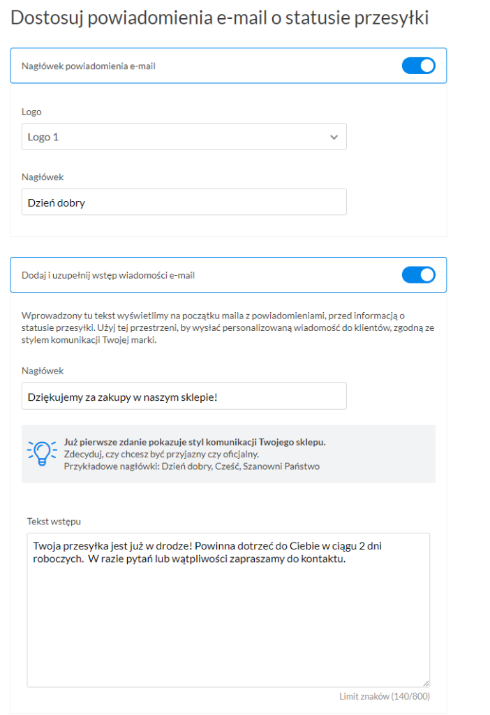Click the 'Przykładowe nagłówki' example line
This screenshot has height=715, width=490.
191,466
